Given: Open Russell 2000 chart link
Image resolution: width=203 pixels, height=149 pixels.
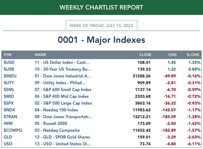Looking at the screenshot, I should coord(51,124).
